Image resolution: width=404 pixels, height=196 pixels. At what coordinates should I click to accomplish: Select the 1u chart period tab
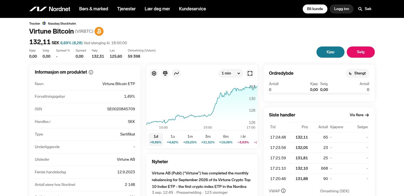[x=173, y=139]
